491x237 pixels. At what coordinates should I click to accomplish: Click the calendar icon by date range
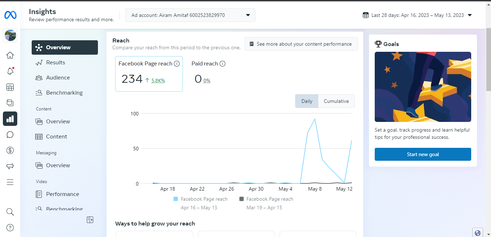point(366,15)
